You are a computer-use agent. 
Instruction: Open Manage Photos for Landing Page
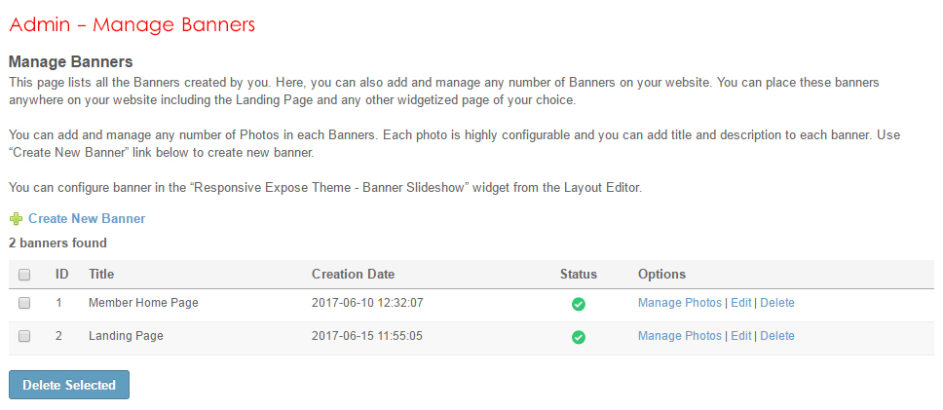[x=680, y=336]
